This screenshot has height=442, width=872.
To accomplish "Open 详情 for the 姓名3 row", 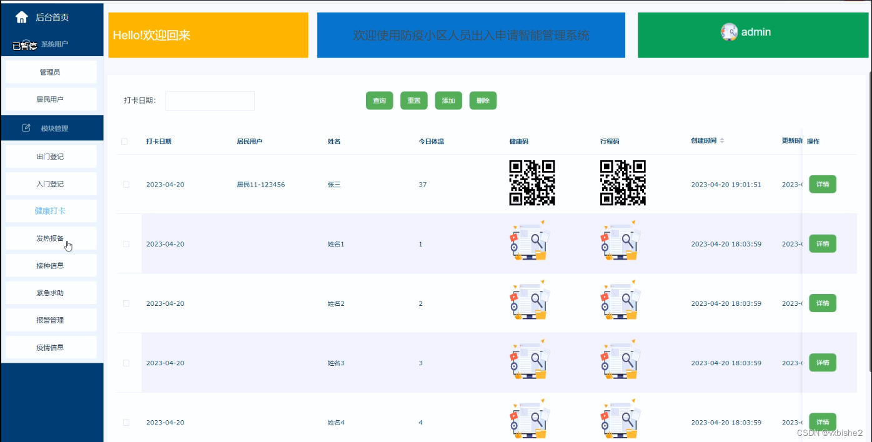I will coord(823,363).
